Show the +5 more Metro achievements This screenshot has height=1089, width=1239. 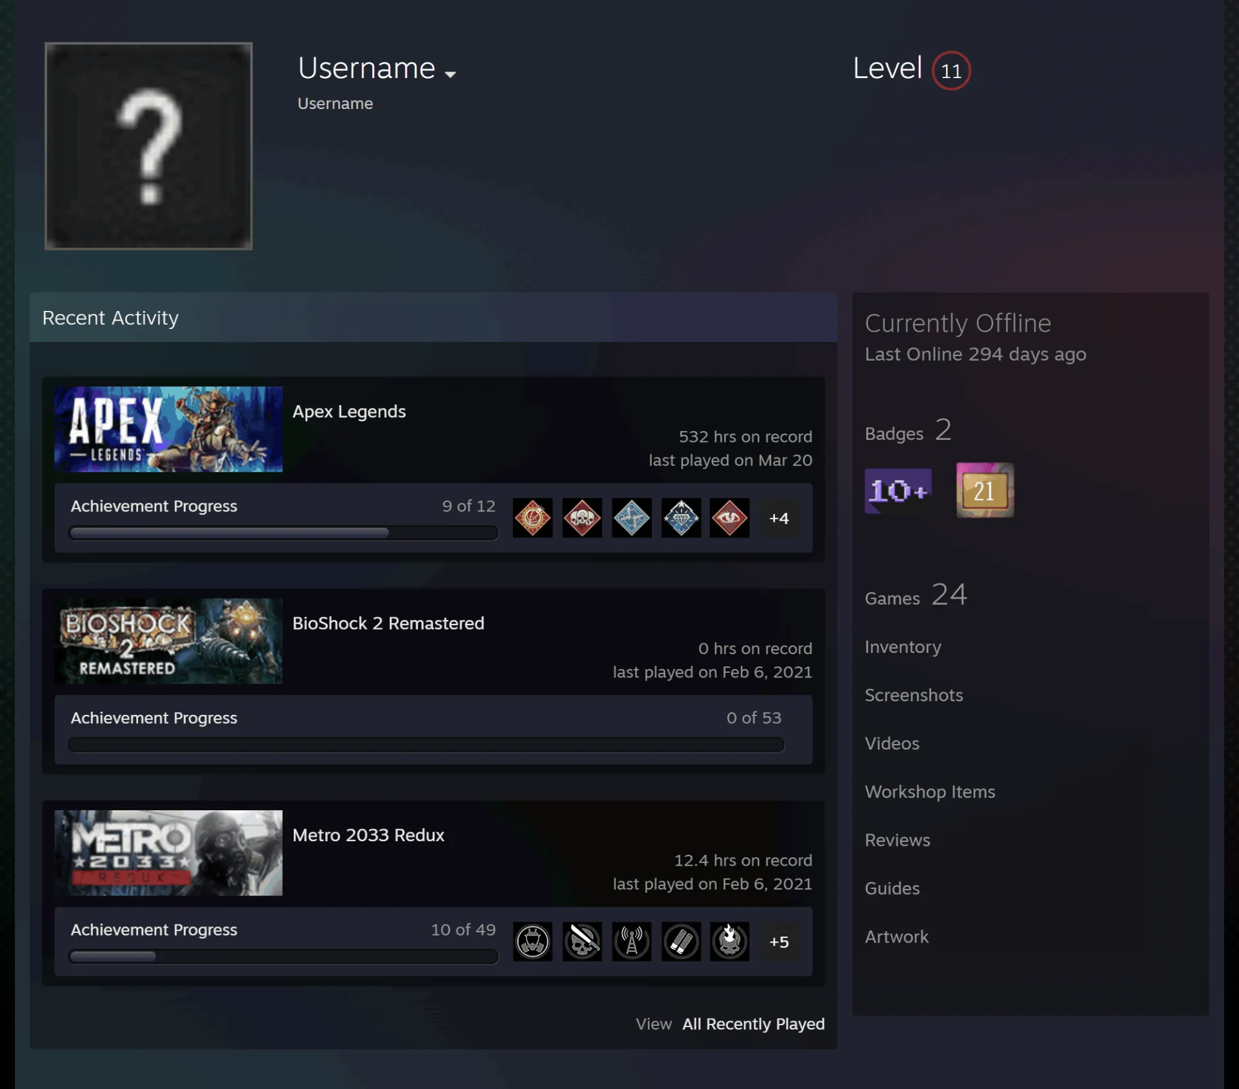(779, 942)
